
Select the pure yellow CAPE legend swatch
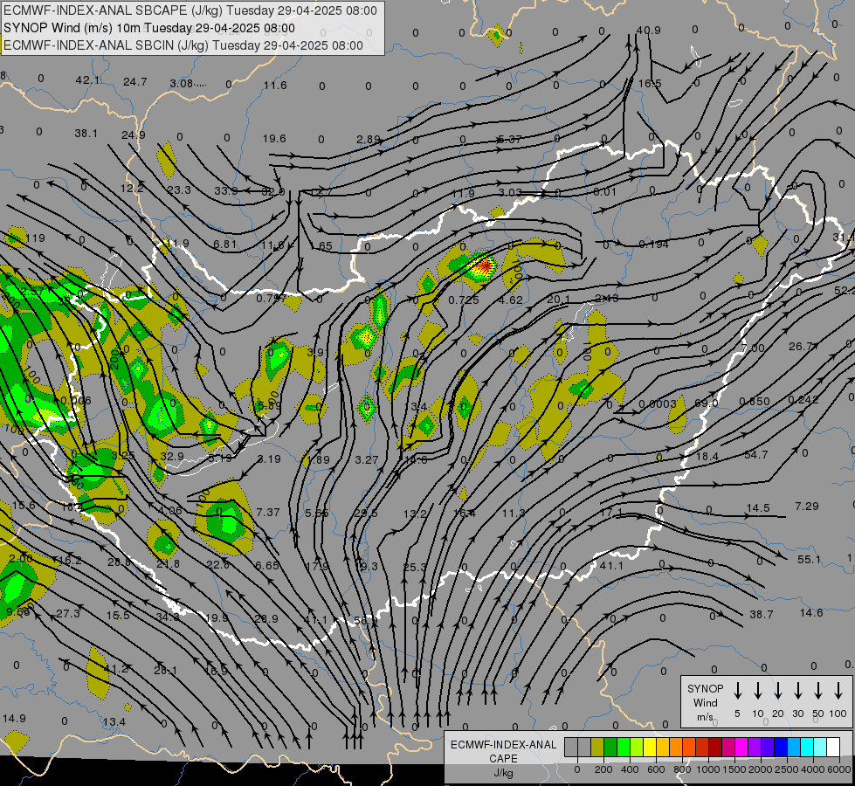click(650, 748)
